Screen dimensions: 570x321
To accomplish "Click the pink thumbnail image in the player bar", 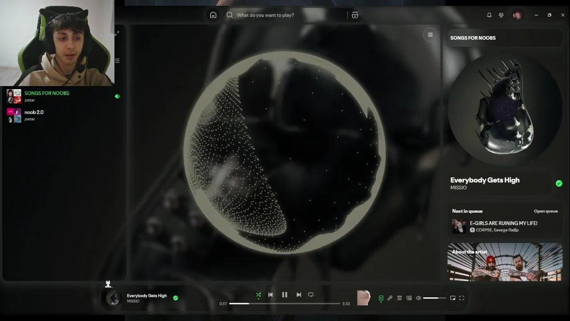I will click(363, 298).
